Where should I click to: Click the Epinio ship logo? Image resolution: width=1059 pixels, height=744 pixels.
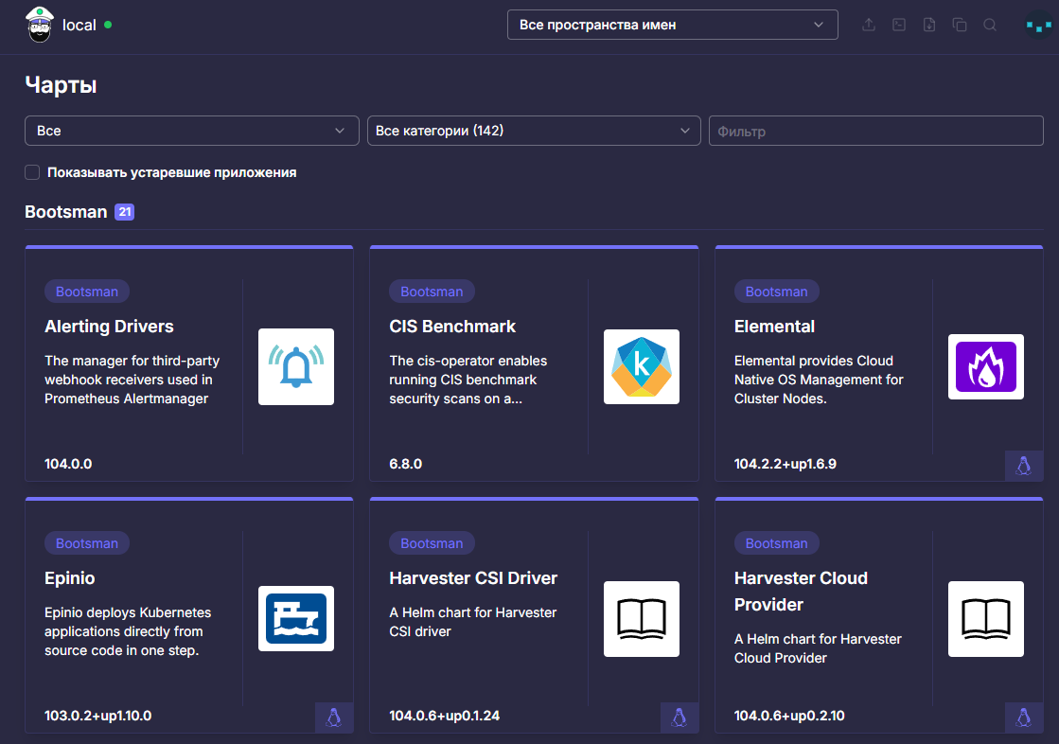click(x=296, y=618)
